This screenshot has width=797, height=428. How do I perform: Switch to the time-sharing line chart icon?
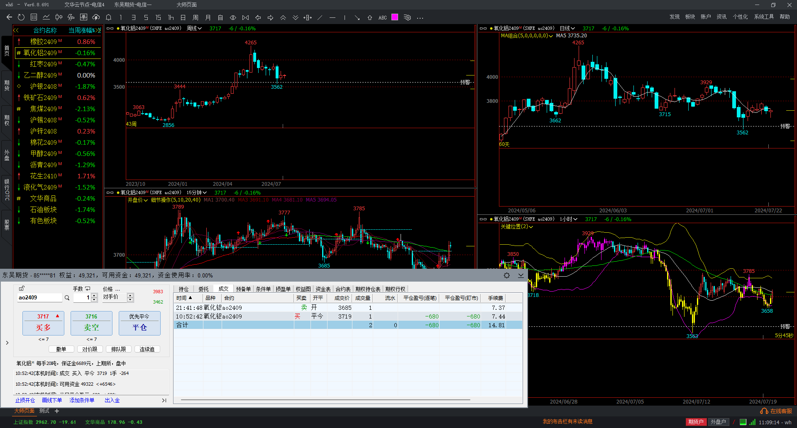pos(46,17)
